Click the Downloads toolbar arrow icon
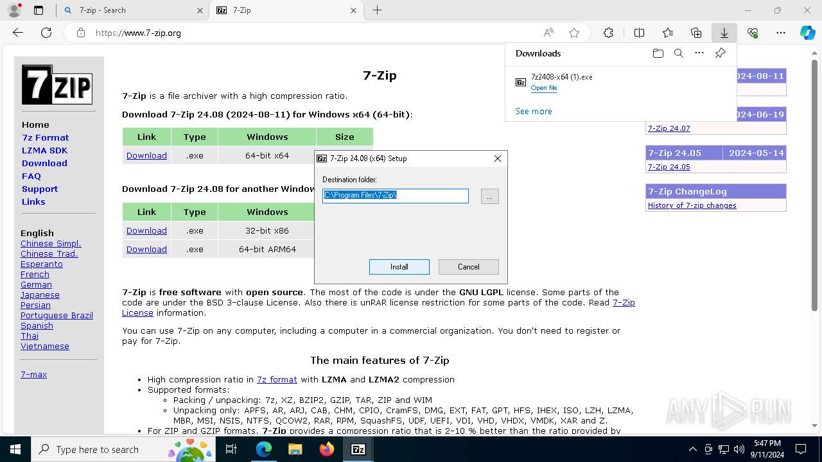The width and height of the screenshot is (822, 462). point(724,33)
